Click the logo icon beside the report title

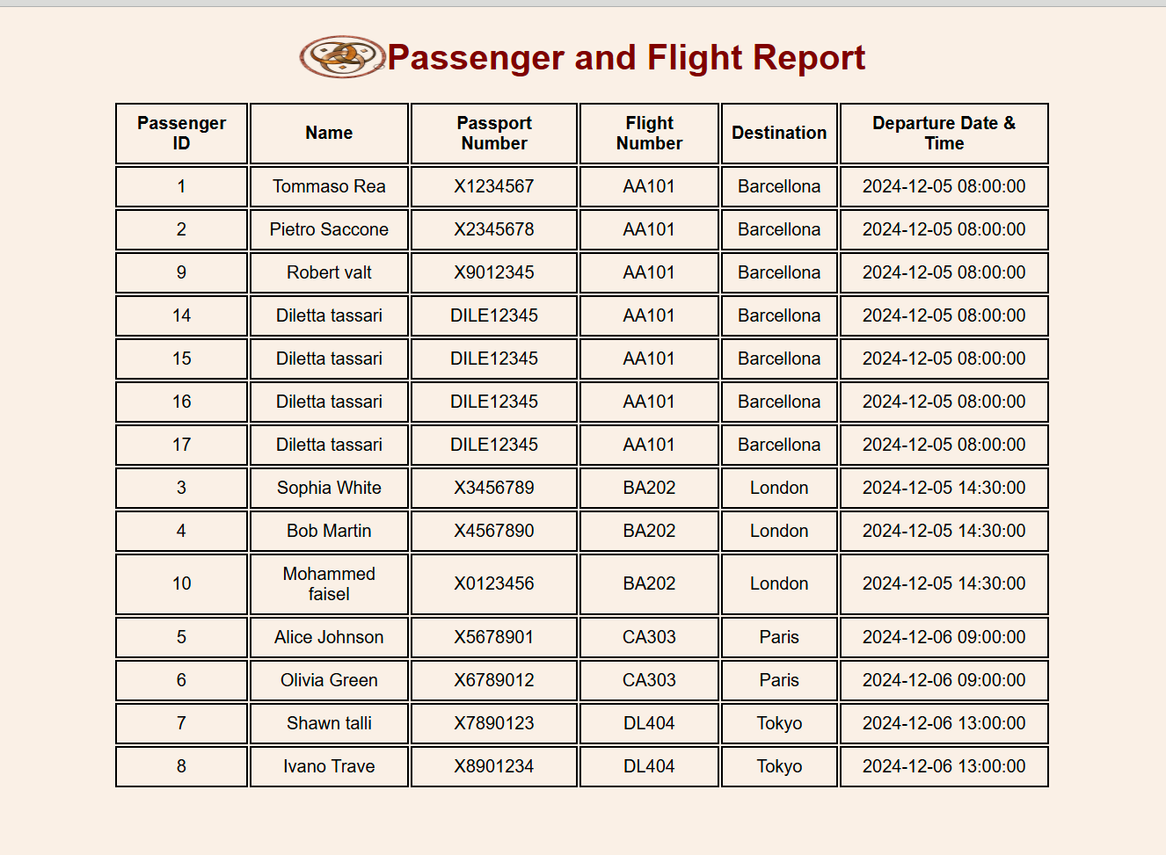342,57
